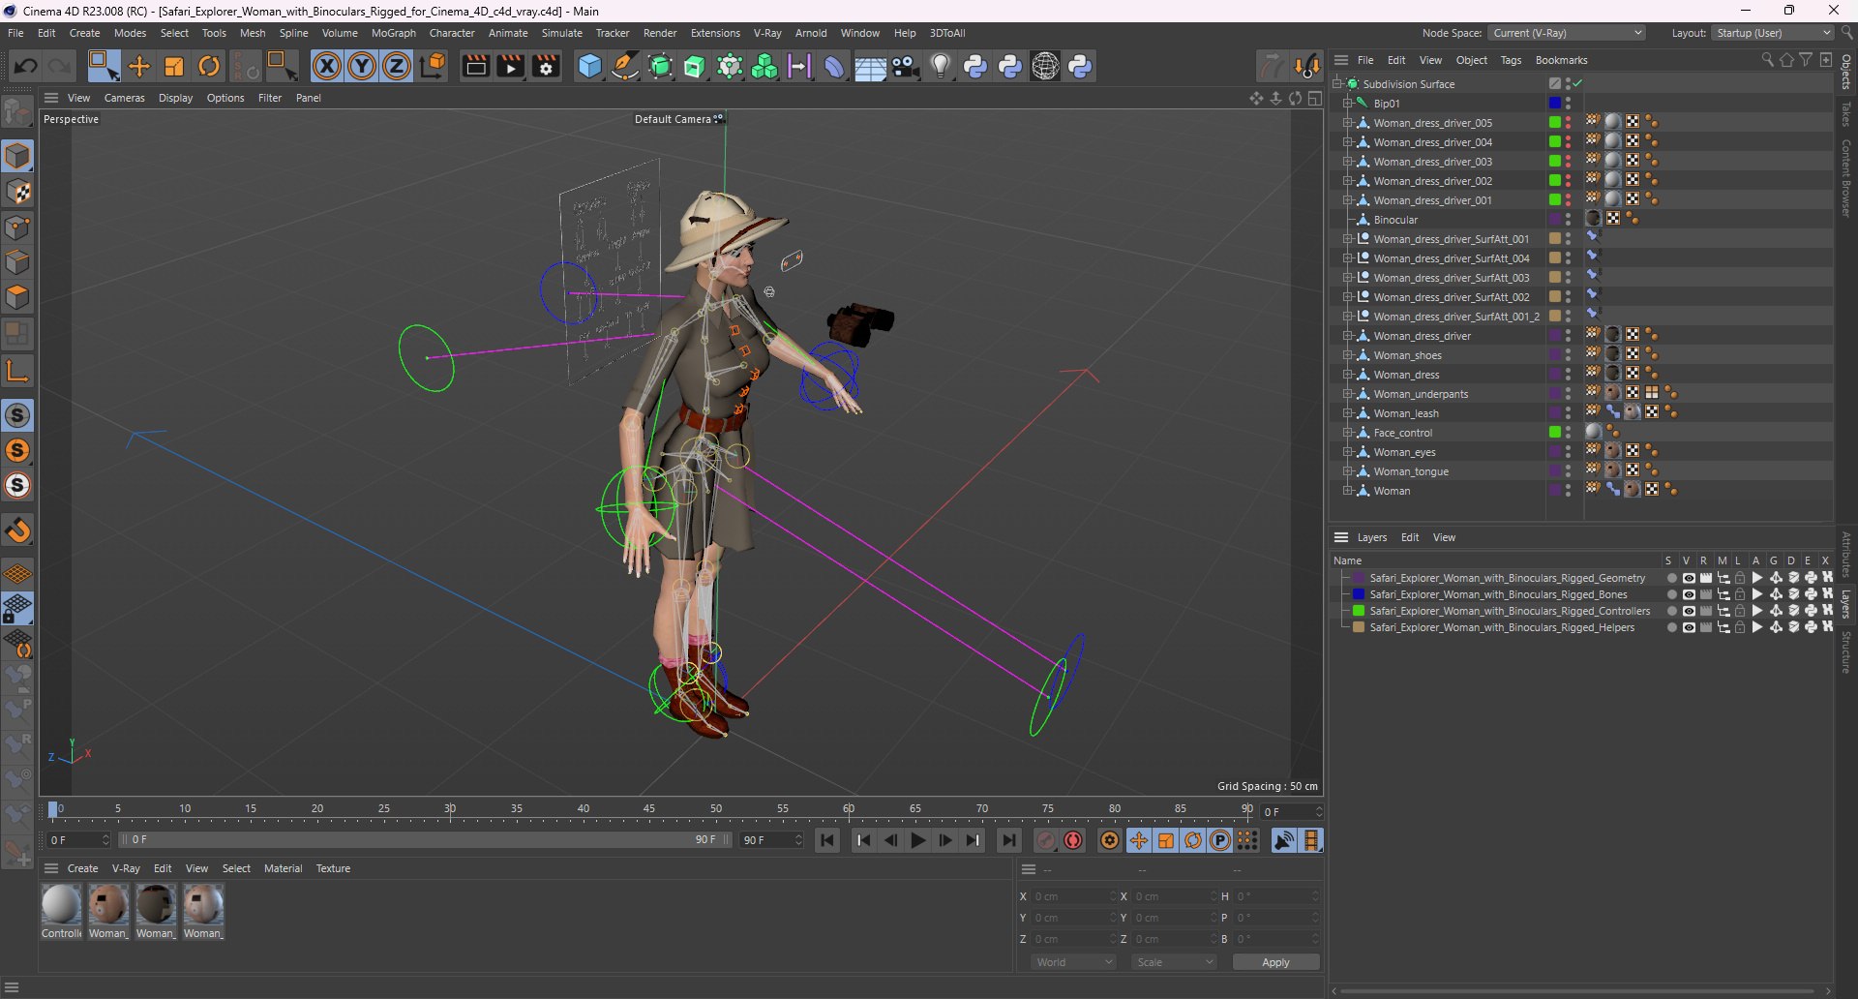Activate the Scale tool

(x=174, y=66)
